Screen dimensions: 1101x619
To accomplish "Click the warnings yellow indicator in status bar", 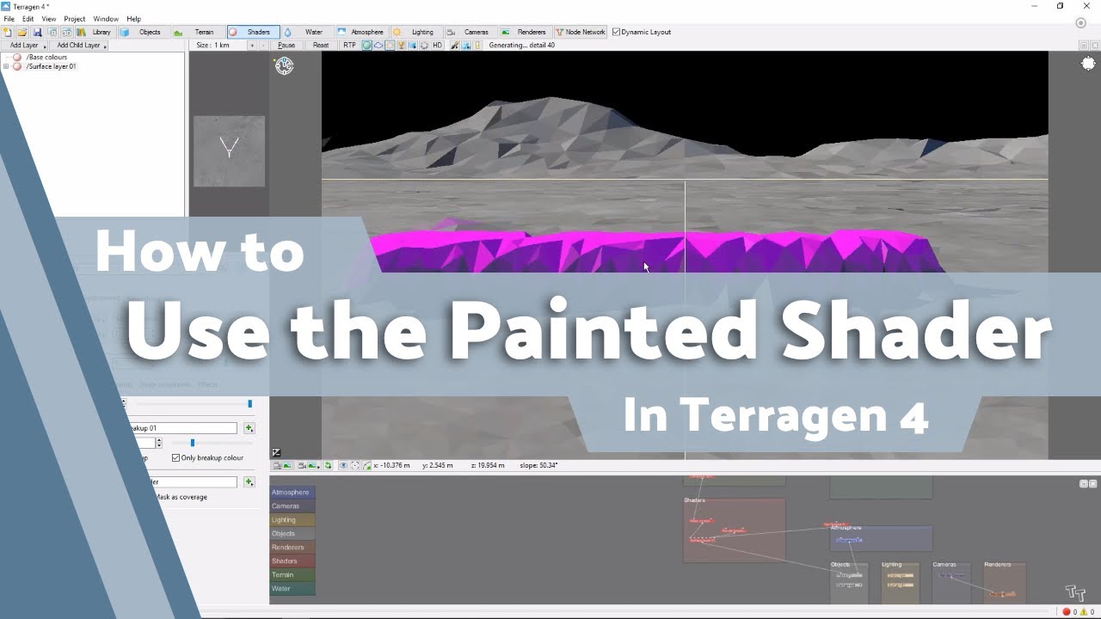I will click(x=1083, y=612).
